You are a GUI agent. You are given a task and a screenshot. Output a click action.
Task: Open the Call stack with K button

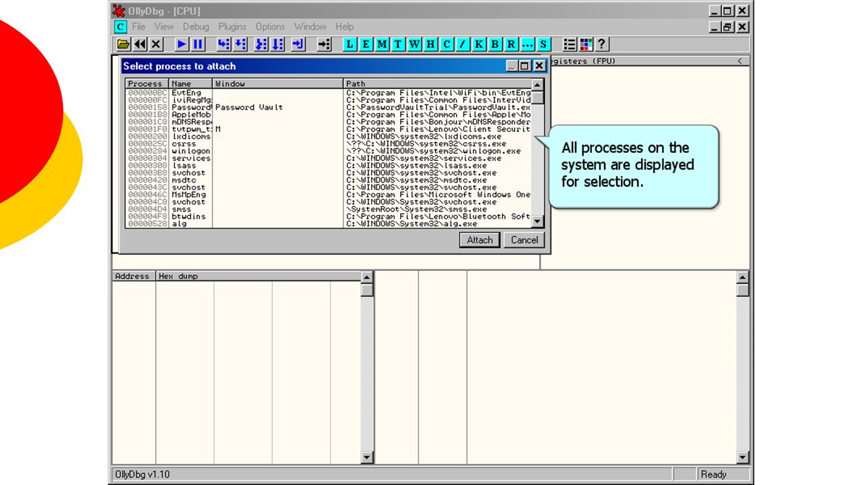click(x=479, y=44)
